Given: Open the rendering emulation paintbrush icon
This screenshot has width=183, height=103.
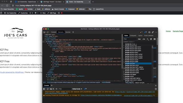Looking at the screenshot, I should 151,39.
